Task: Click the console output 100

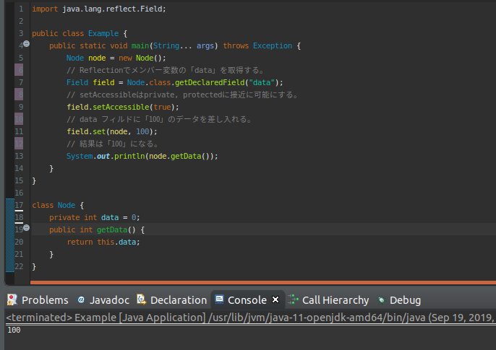Action: click(x=14, y=330)
